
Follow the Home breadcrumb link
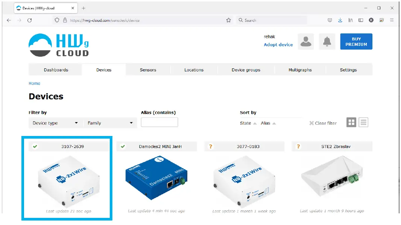34,83
